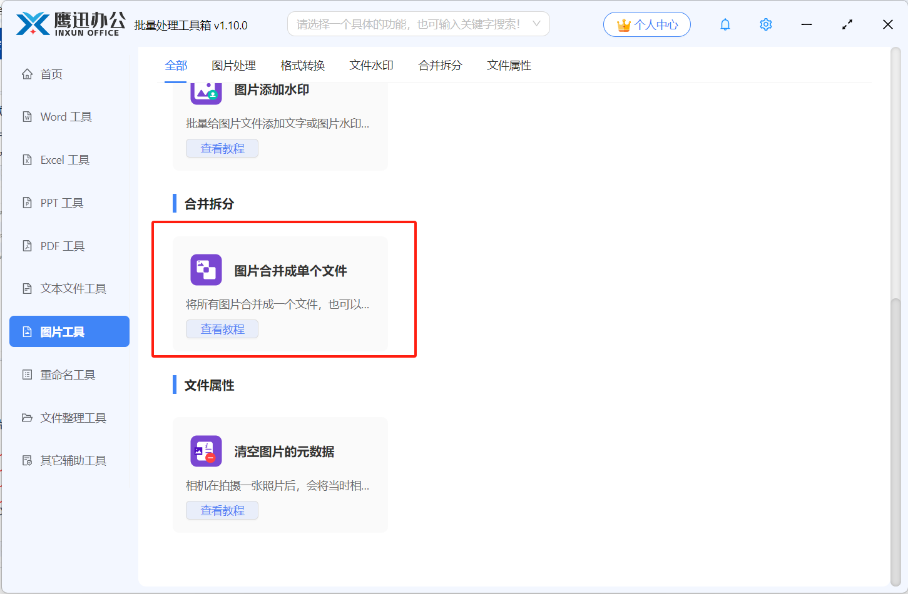Viewport: 908px width, 594px height.
Task: Click the 批量处理工具箱 v1.10.0 title
Action: click(191, 25)
